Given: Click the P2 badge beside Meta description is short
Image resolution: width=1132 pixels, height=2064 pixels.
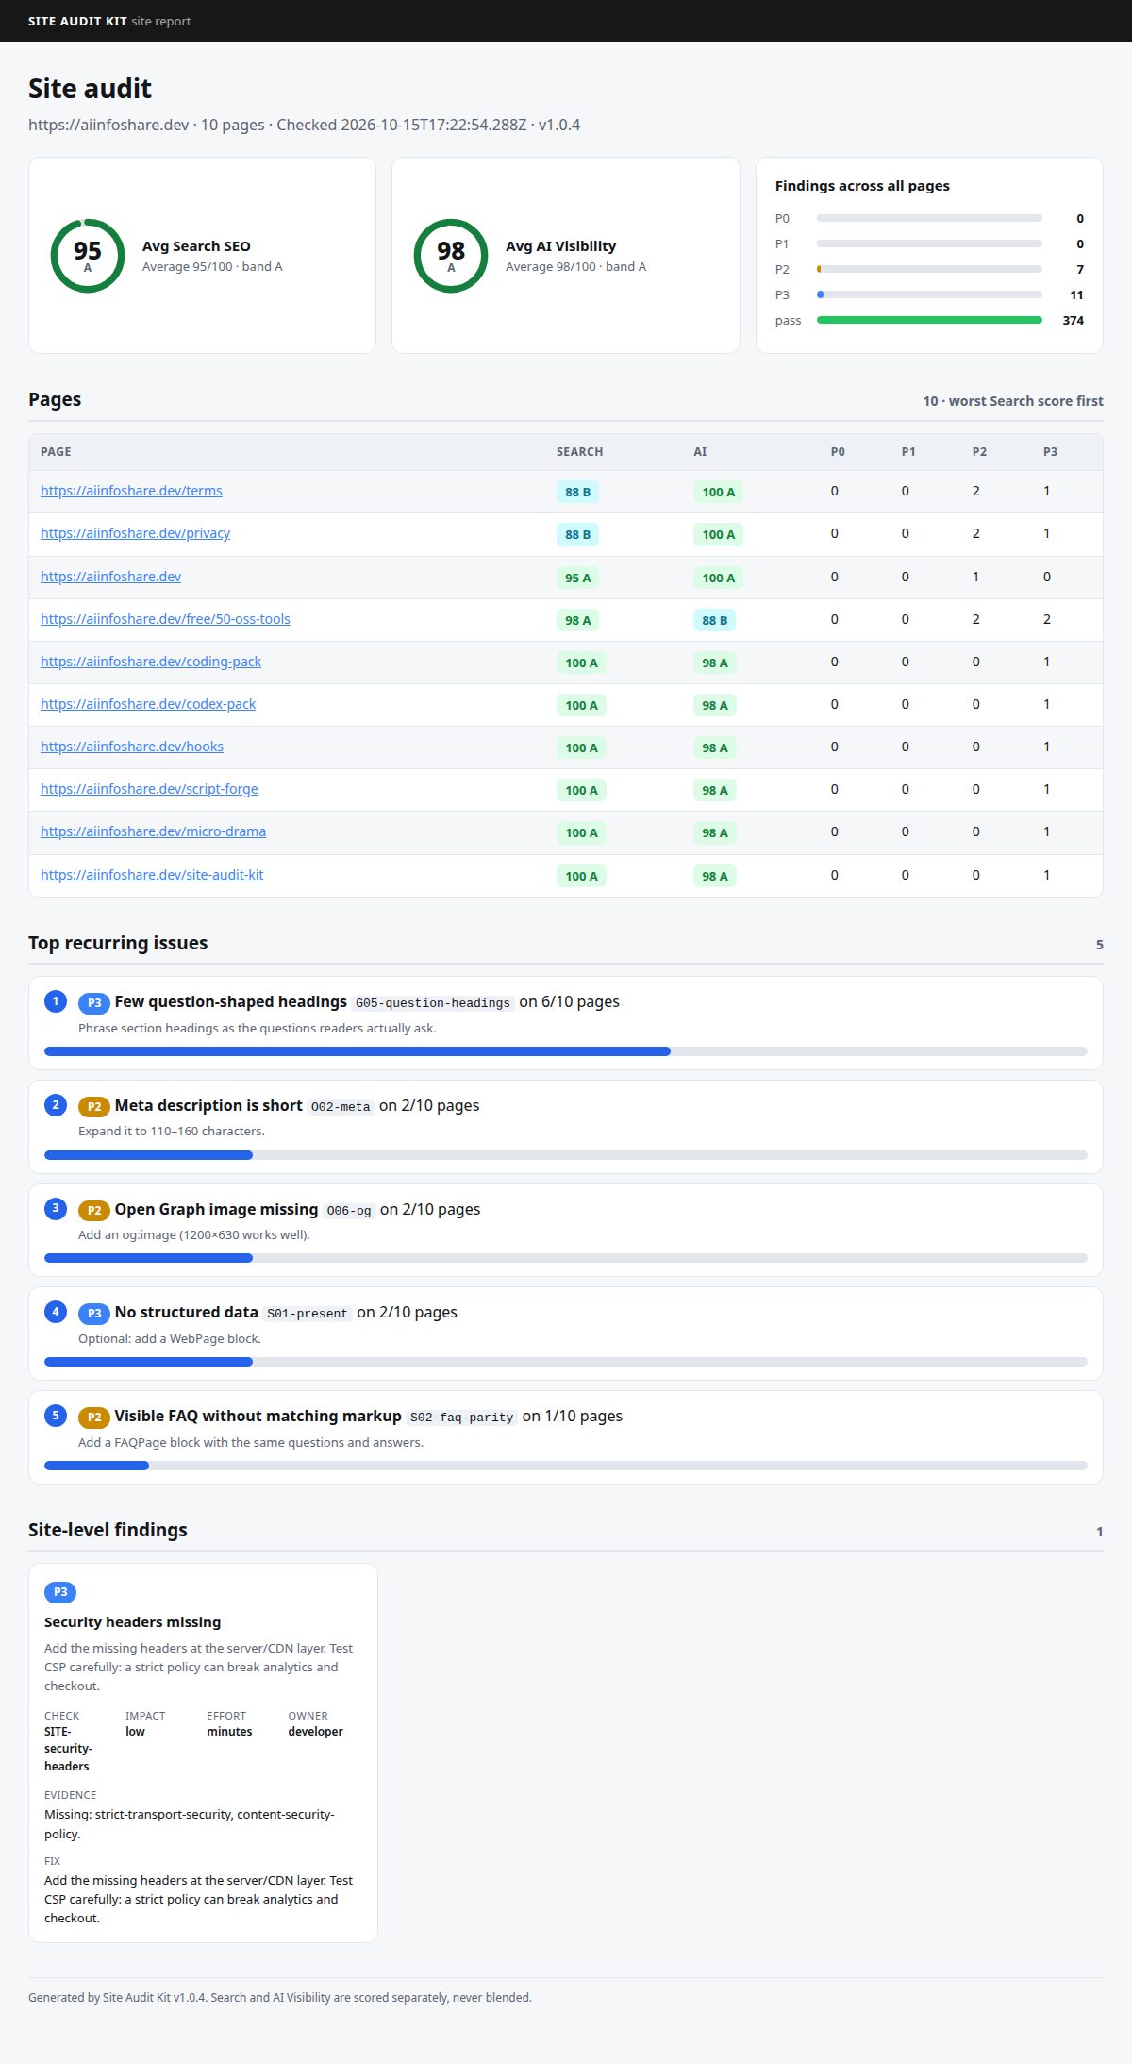Looking at the screenshot, I should tap(94, 1106).
